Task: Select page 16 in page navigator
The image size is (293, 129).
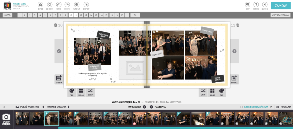Action: coord(101,15)
